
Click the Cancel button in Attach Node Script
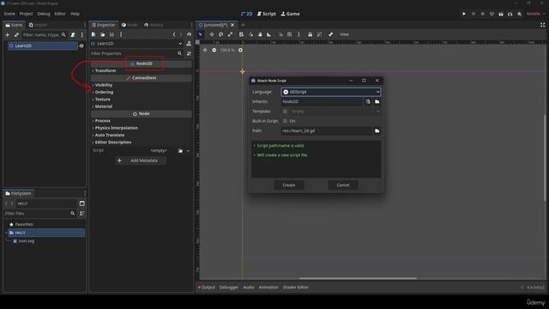coord(343,185)
